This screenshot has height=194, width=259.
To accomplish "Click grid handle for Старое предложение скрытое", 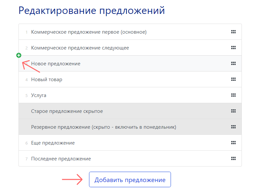I will 233,111.
